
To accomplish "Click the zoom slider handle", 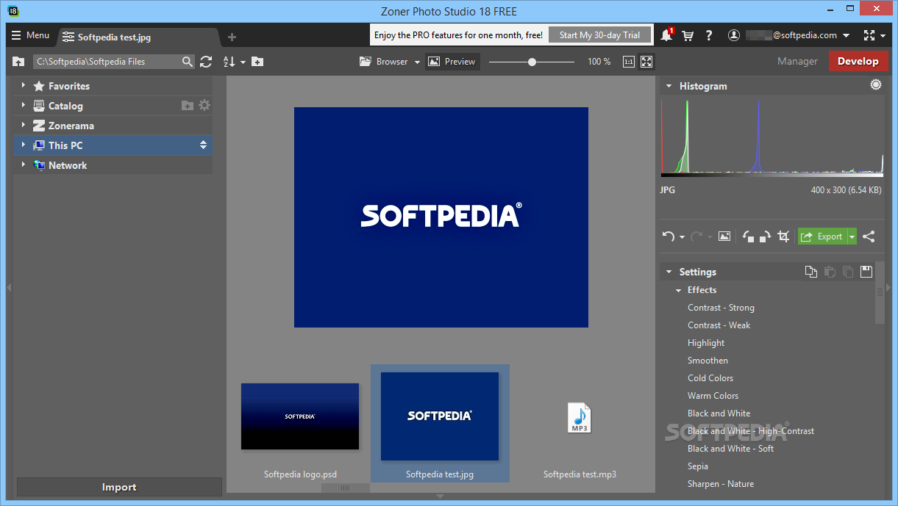I will click(x=532, y=62).
